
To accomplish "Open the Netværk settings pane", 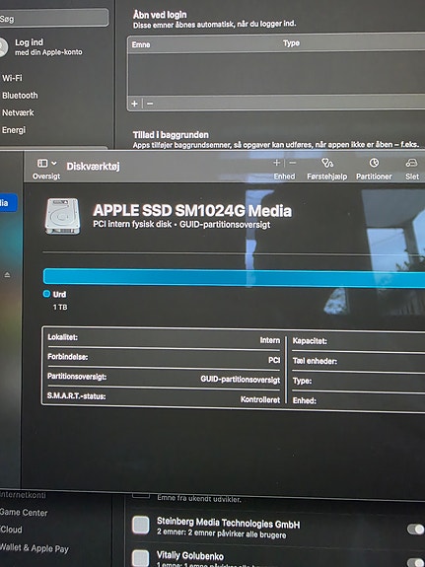I will click(x=18, y=112).
